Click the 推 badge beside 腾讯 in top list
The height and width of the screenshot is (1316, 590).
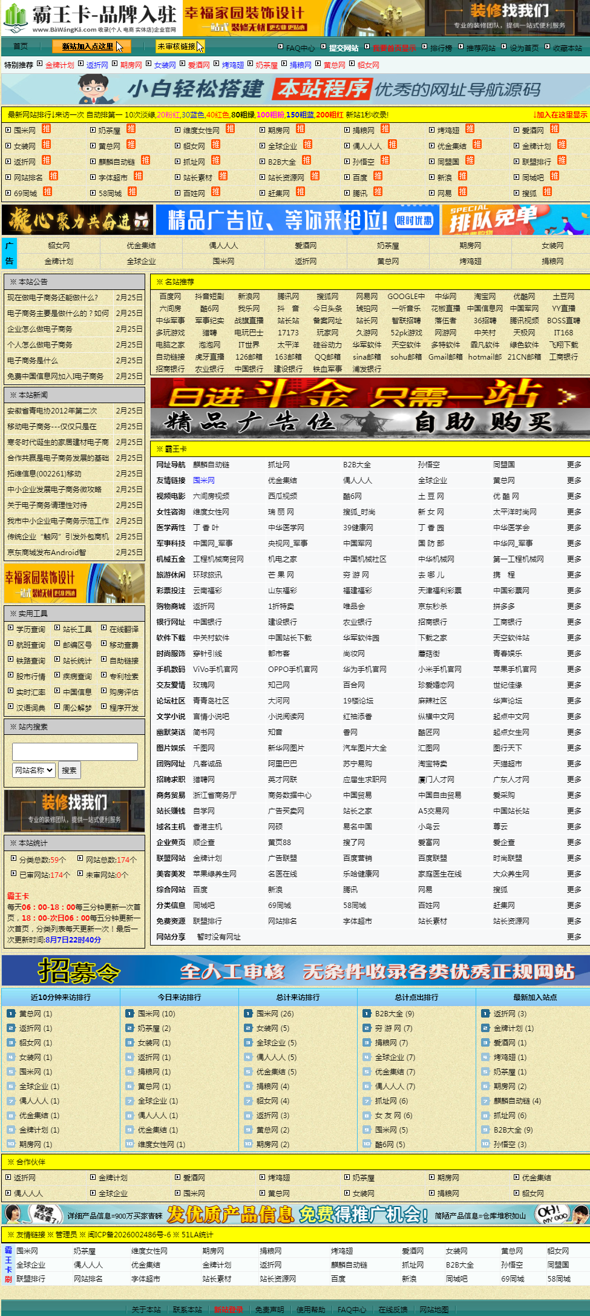coord(378,192)
